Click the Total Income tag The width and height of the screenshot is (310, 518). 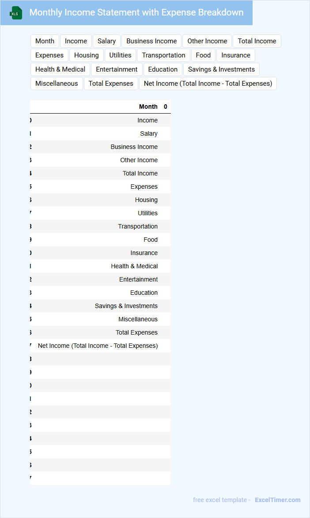[257, 41]
